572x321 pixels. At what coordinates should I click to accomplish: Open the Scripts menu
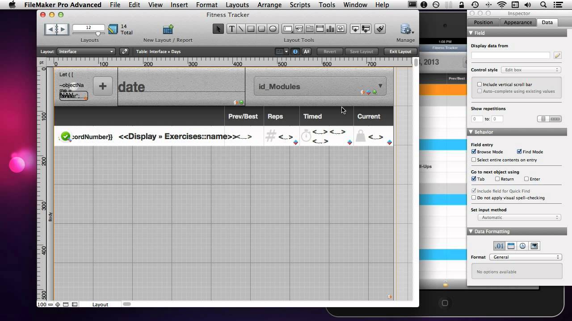(300, 5)
